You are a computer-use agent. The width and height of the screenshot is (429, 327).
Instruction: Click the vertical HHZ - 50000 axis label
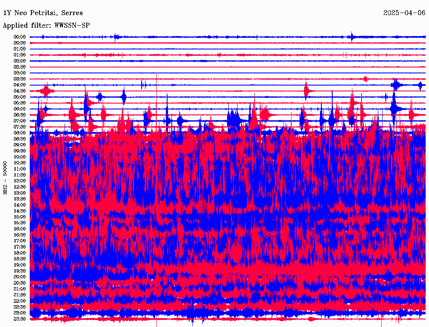coord(5,178)
